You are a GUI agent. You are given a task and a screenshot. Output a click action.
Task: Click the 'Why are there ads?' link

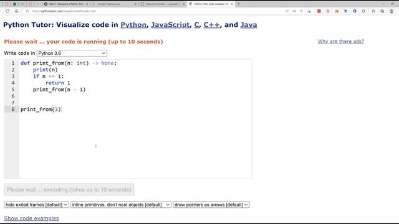click(341, 42)
